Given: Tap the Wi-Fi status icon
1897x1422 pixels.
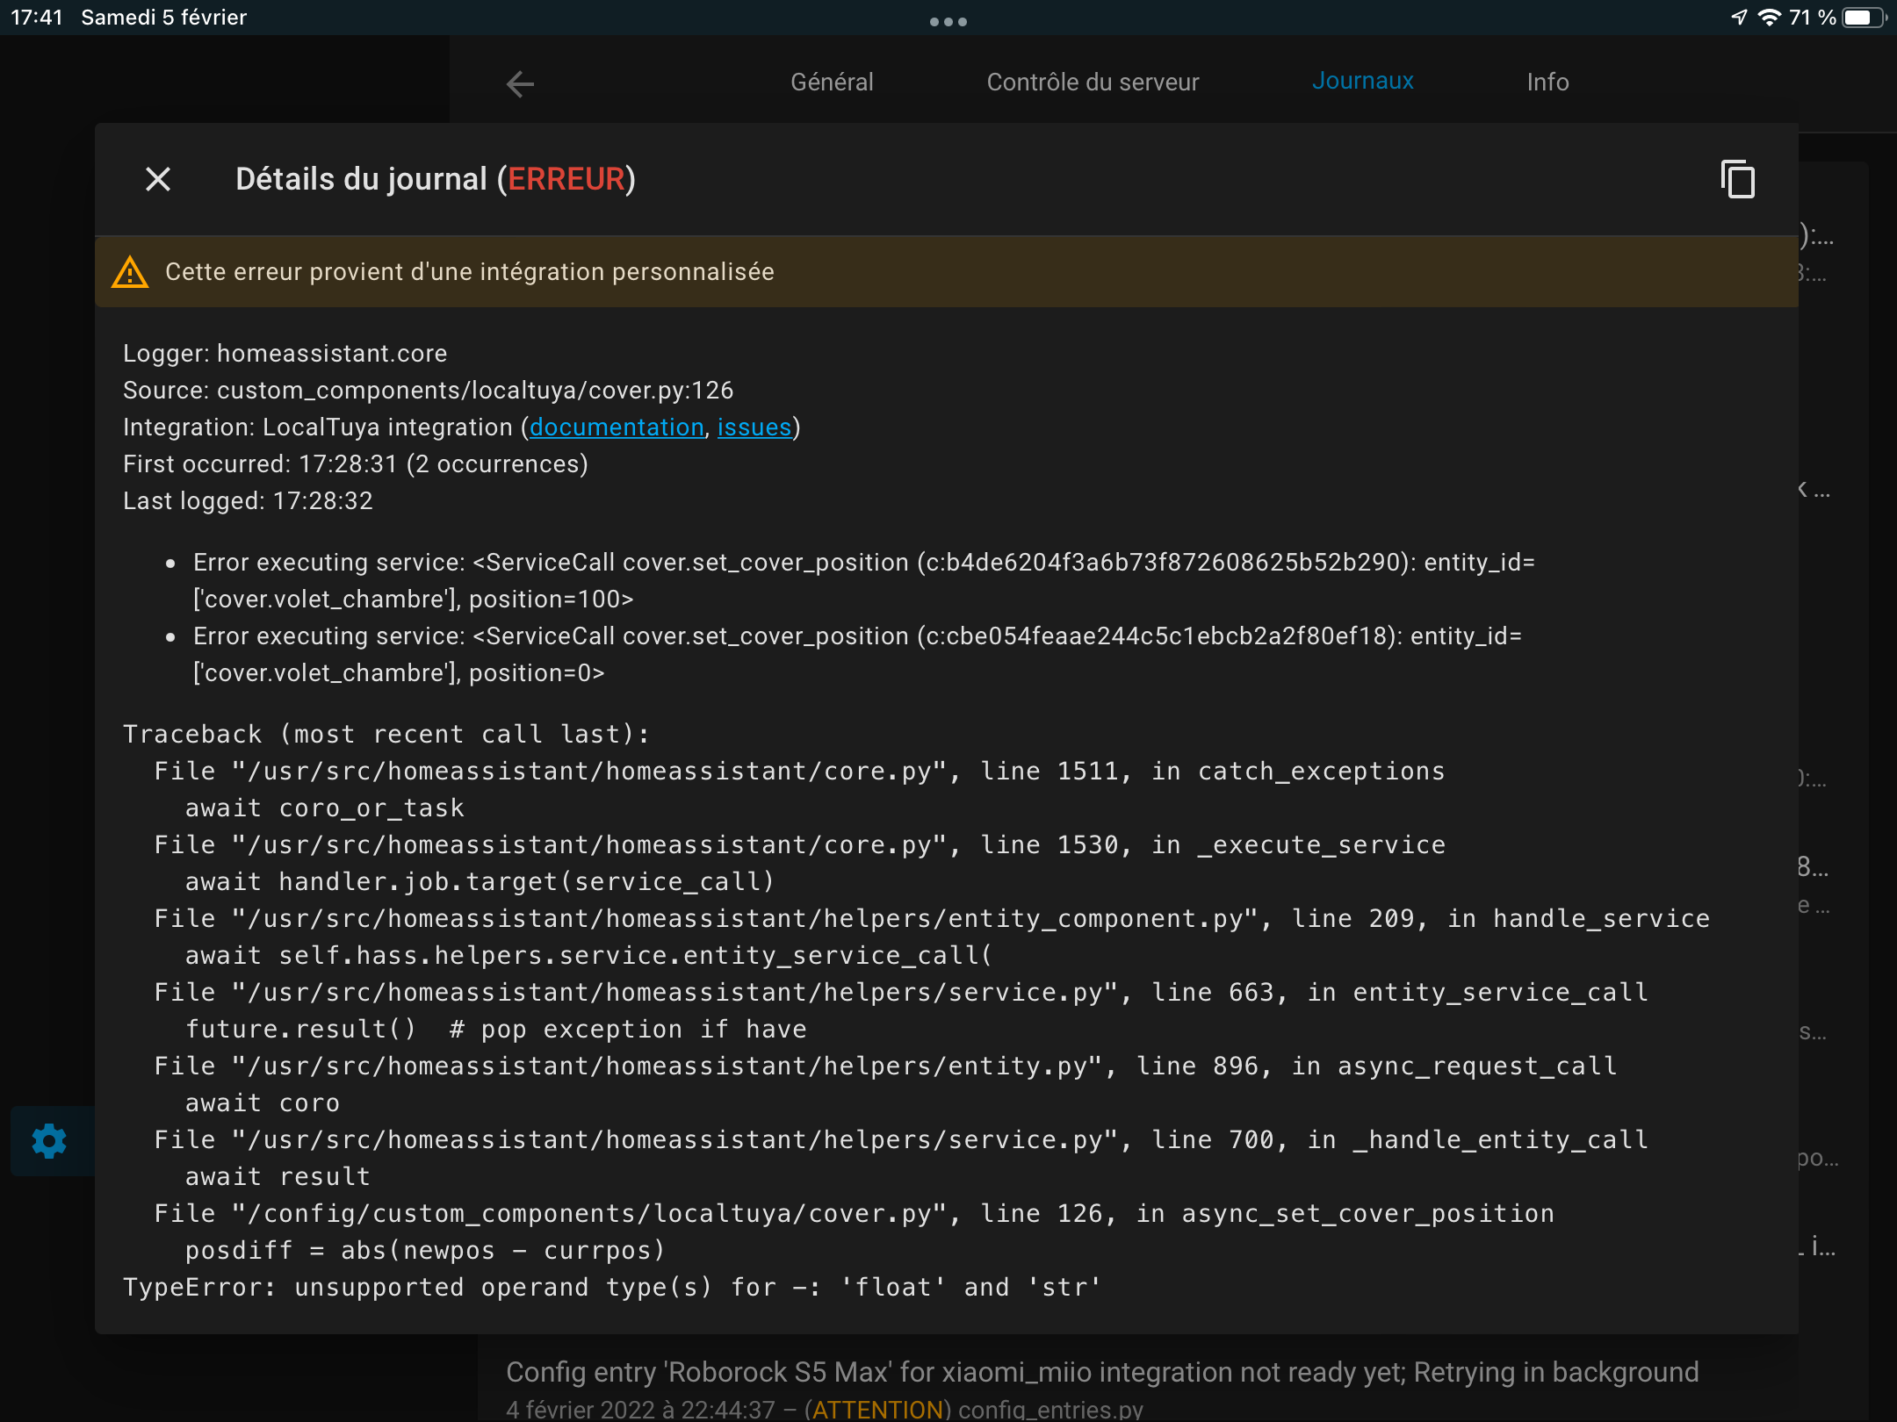Looking at the screenshot, I should click(1770, 18).
